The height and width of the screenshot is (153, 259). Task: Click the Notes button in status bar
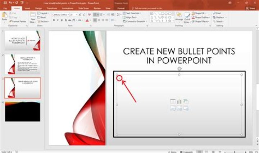click(x=172, y=152)
